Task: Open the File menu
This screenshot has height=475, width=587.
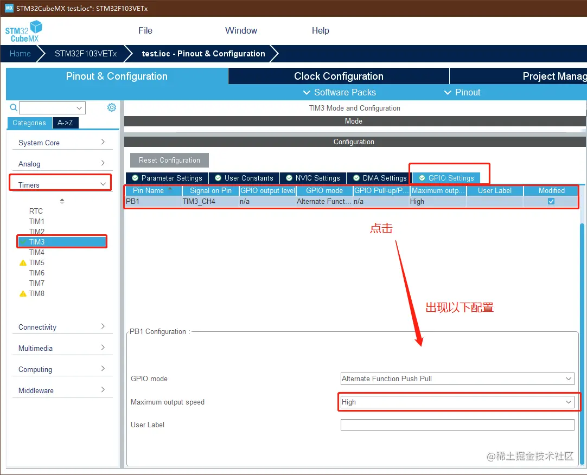Action: click(145, 31)
